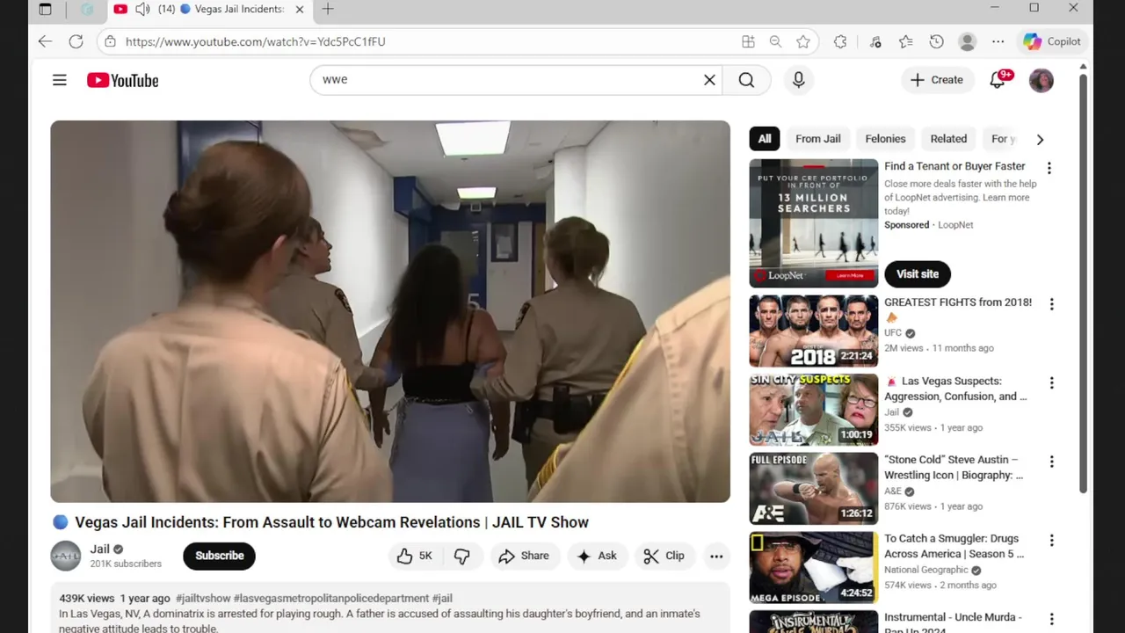Open the YouTube guide hamburger menu
The width and height of the screenshot is (1125, 633).
click(60, 80)
